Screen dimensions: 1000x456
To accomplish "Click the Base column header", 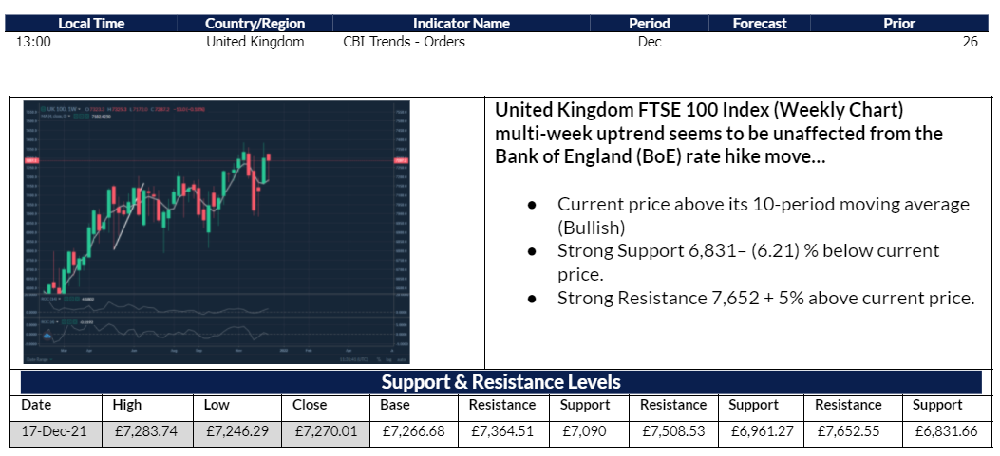I will (395, 405).
